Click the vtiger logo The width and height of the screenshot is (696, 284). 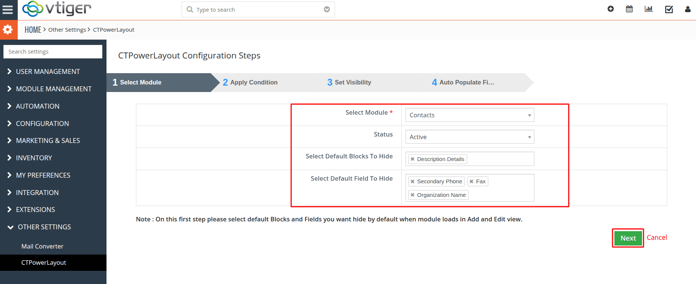pyautogui.click(x=57, y=9)
